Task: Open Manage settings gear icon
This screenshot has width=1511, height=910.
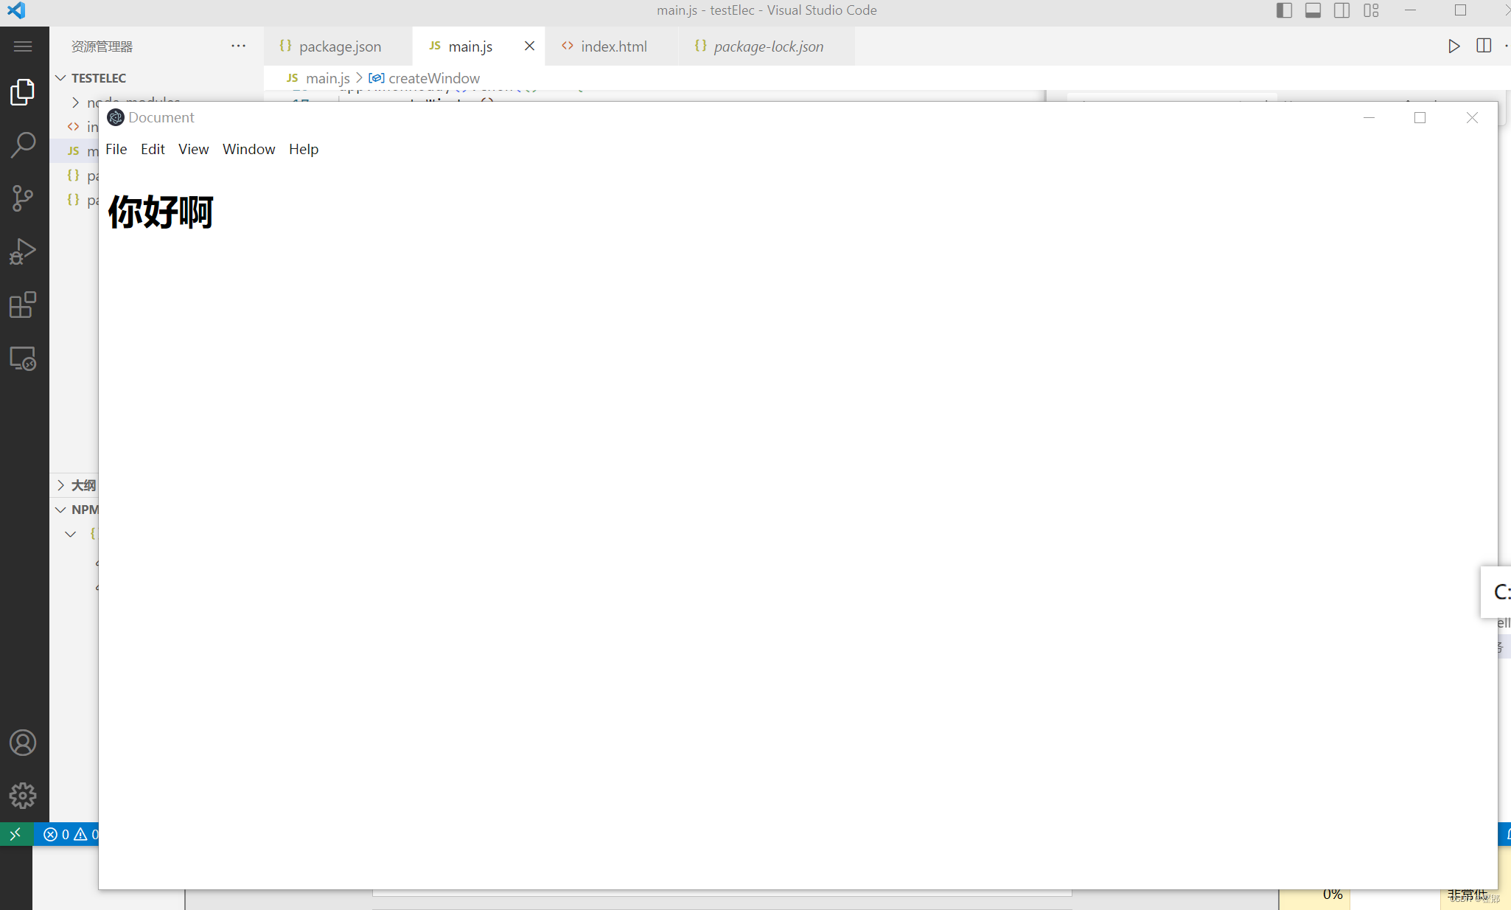Action: coord(23,796)
